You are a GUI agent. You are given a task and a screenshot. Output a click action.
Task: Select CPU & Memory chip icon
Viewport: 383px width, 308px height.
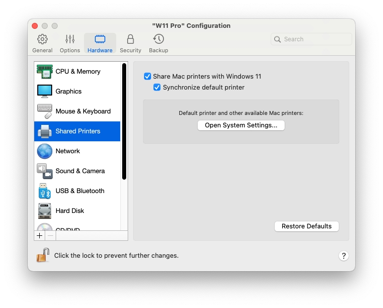coord(45,72)
